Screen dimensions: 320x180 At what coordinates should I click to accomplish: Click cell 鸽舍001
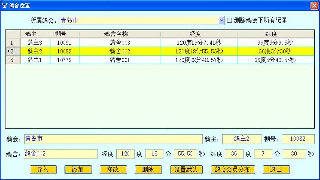120,60
